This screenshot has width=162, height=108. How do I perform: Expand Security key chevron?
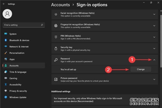click(154, 48)
